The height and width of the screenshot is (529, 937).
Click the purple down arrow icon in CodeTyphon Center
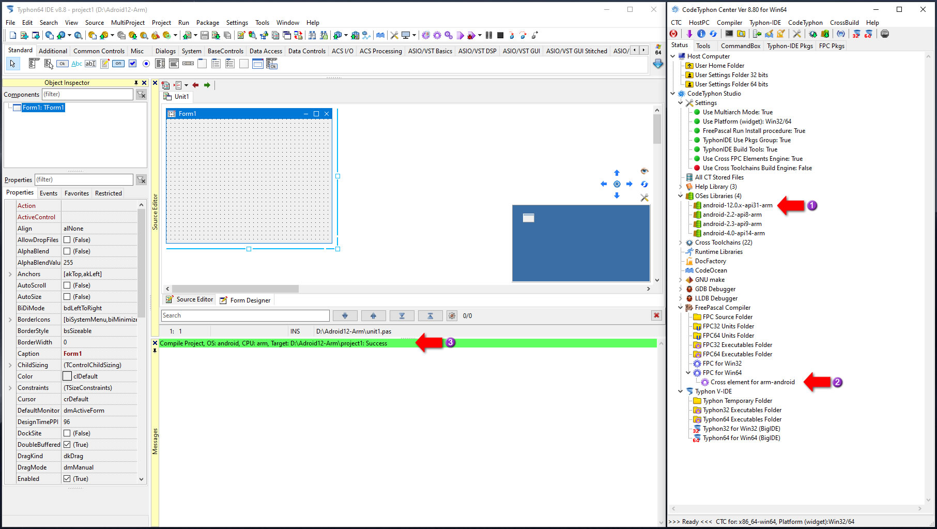click(x=689, y=34)
